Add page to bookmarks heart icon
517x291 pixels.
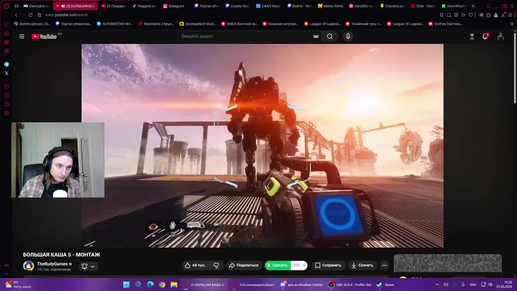(x=471, y=15)
